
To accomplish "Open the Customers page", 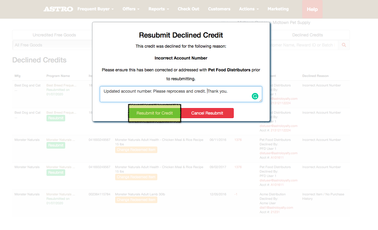I will coord(219,9).
